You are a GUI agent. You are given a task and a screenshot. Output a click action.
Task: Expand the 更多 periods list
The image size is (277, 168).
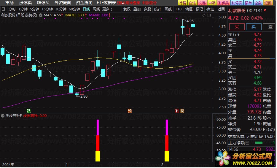pos(107,9)
